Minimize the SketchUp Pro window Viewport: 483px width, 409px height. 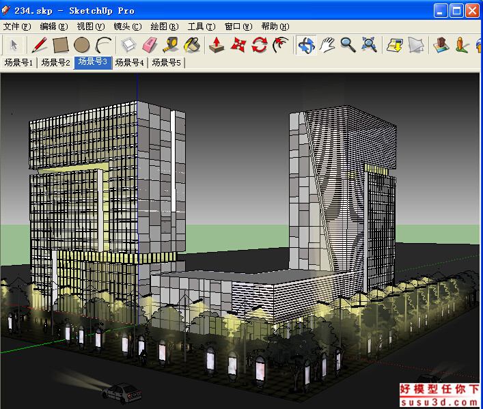[x=441, y=11]
